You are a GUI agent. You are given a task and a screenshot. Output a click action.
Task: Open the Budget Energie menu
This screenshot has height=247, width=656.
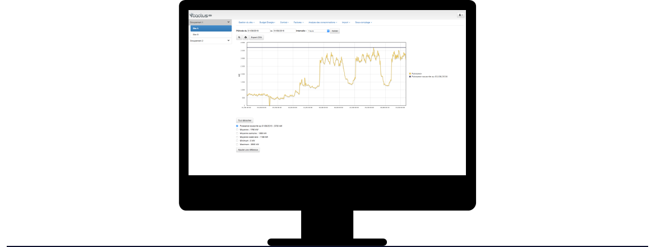(267, 22)
